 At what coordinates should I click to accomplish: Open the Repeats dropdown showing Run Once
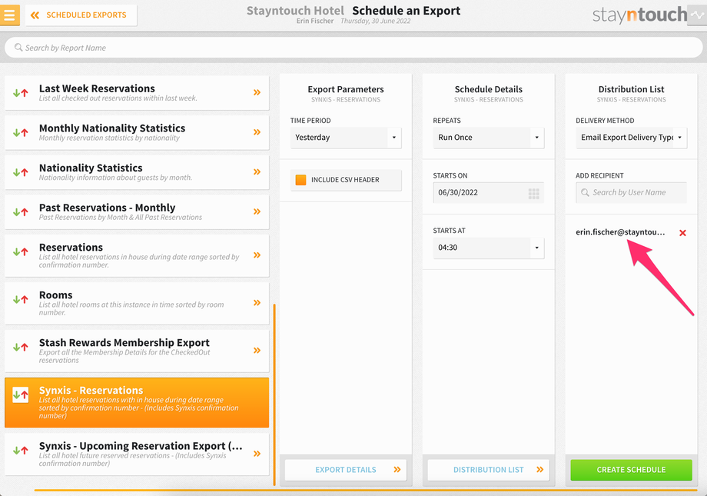[x=488, y=138]
